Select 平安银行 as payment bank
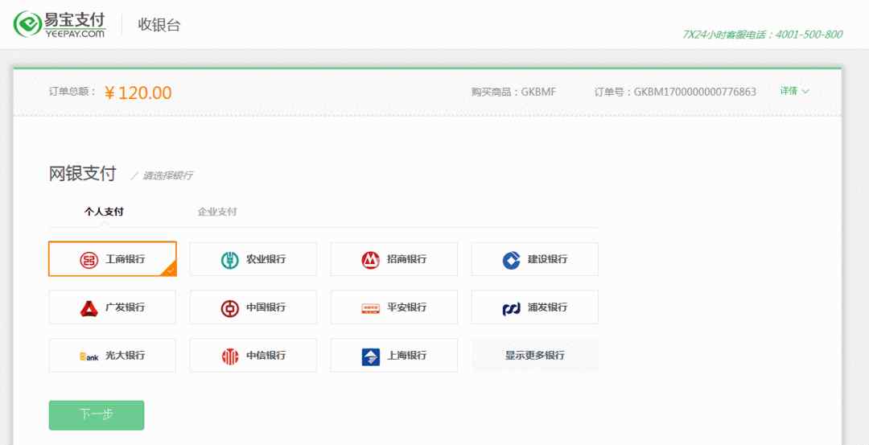The height and width of the screenshot is (445, 869). click(x=394, y=307)
